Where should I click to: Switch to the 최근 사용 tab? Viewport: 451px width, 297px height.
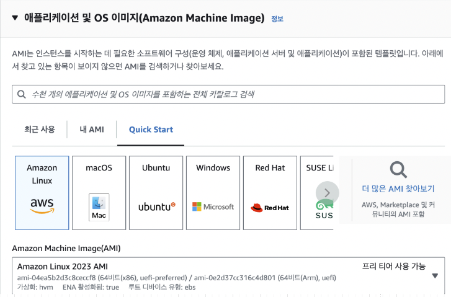(x=40, y=130)
